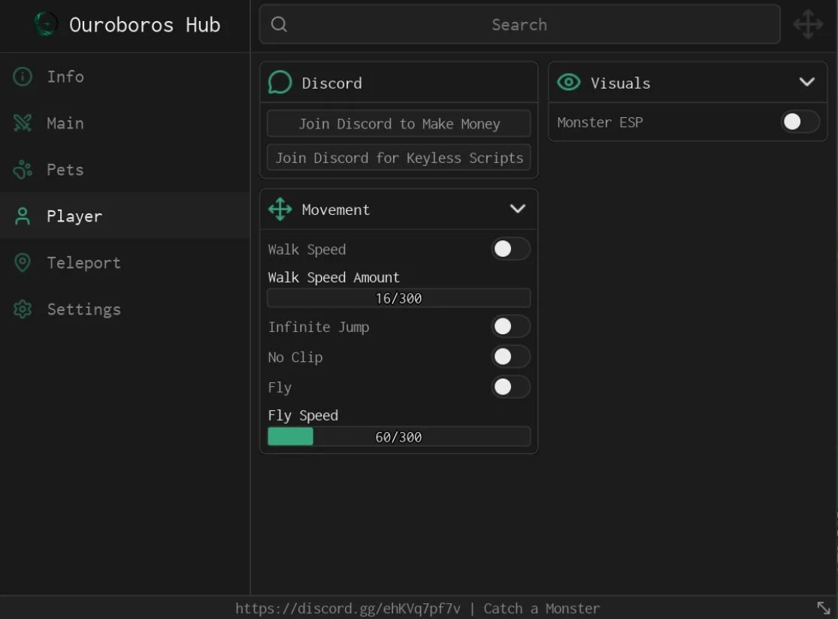838x619 pixels.
Task: Click the Movement four-arrow section icon
Action: pyautogui.click(x=280, y=210)
